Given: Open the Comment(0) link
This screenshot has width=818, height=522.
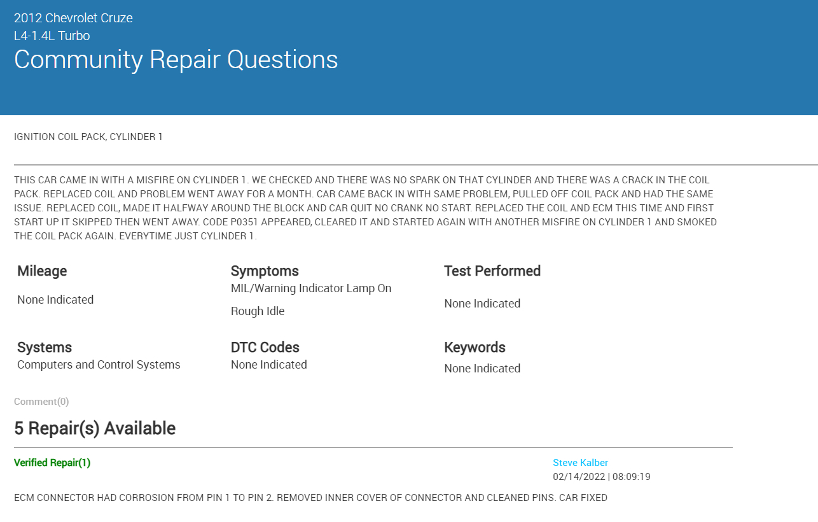Looking at the screenshot, I should click(x=41, y=402).
